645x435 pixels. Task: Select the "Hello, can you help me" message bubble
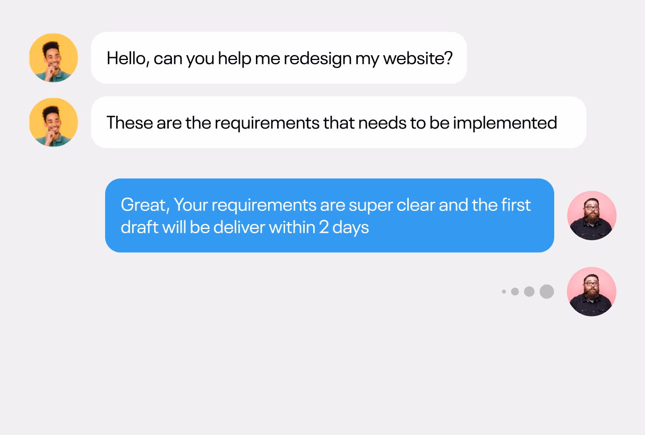tap(279, 57)
